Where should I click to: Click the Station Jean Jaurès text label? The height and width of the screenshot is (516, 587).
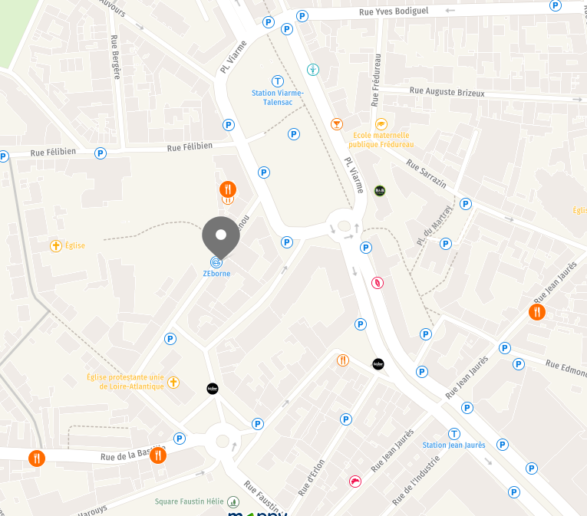pos(453,445)
